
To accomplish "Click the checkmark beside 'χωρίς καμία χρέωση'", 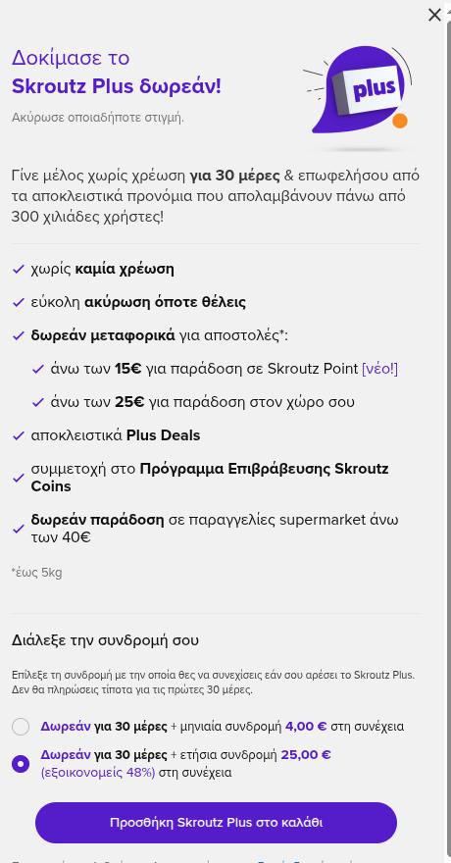I will coord(19,269).
